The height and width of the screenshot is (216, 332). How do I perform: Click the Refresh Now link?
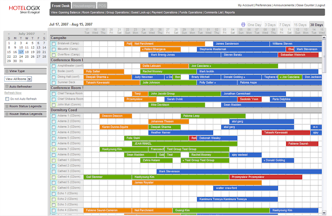(13, 93)
